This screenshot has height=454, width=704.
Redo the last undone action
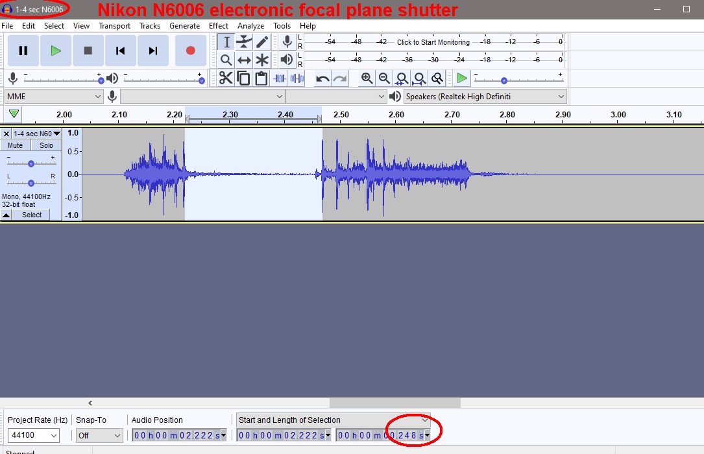(340, 78)
